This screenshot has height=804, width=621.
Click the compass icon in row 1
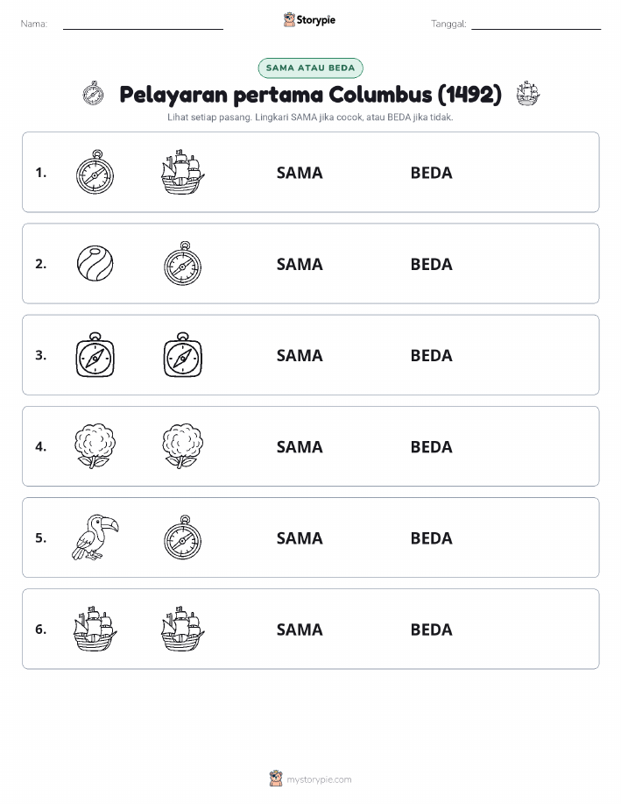tap(95, 172)
